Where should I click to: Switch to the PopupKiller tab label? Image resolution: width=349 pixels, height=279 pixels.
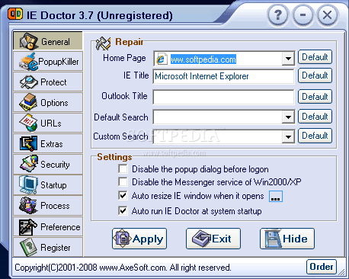(59, 62)
